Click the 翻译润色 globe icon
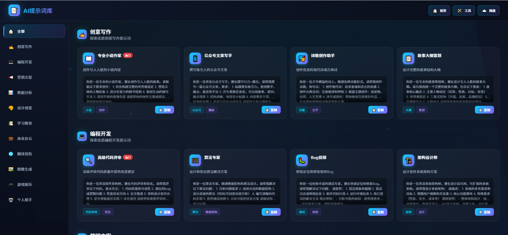 pos(11,154)
